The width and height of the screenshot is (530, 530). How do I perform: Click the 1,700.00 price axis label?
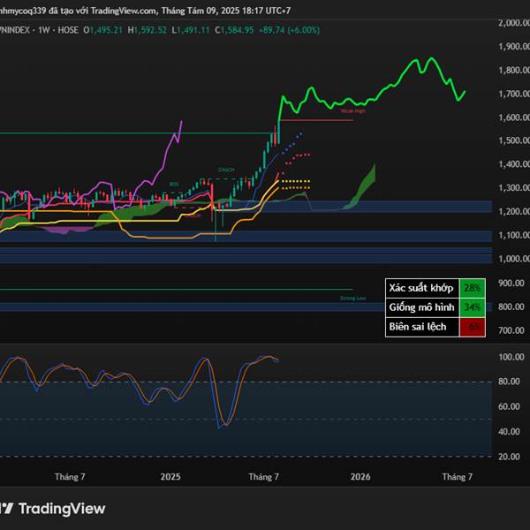pyautogui.click(x=514, y=94)
